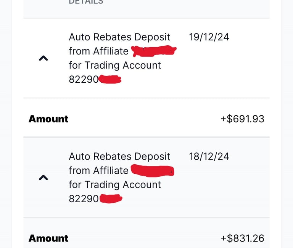Screen dimensions: 293x248
Task: Click the redacted affiliate name in 19/12/24 entry
Action: click(x=154, y=51)
